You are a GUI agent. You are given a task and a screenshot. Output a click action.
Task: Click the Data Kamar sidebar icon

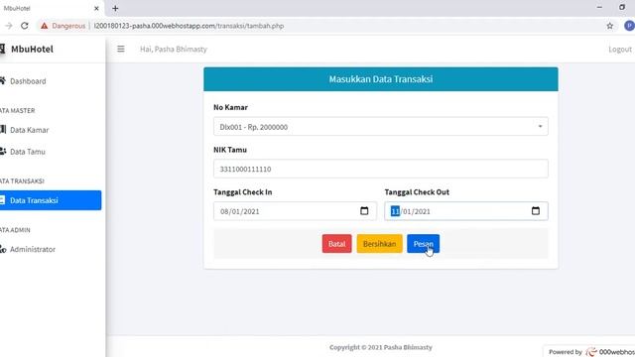click(3, 130)
